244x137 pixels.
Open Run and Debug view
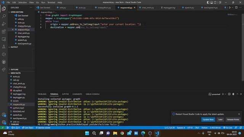click(x=4, y=24)
